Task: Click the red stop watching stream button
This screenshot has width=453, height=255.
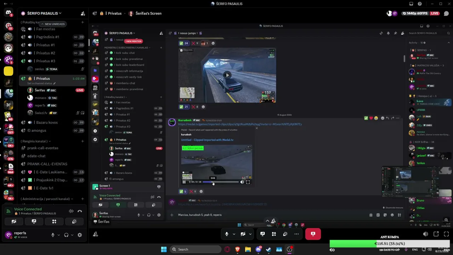Action: 313,234
